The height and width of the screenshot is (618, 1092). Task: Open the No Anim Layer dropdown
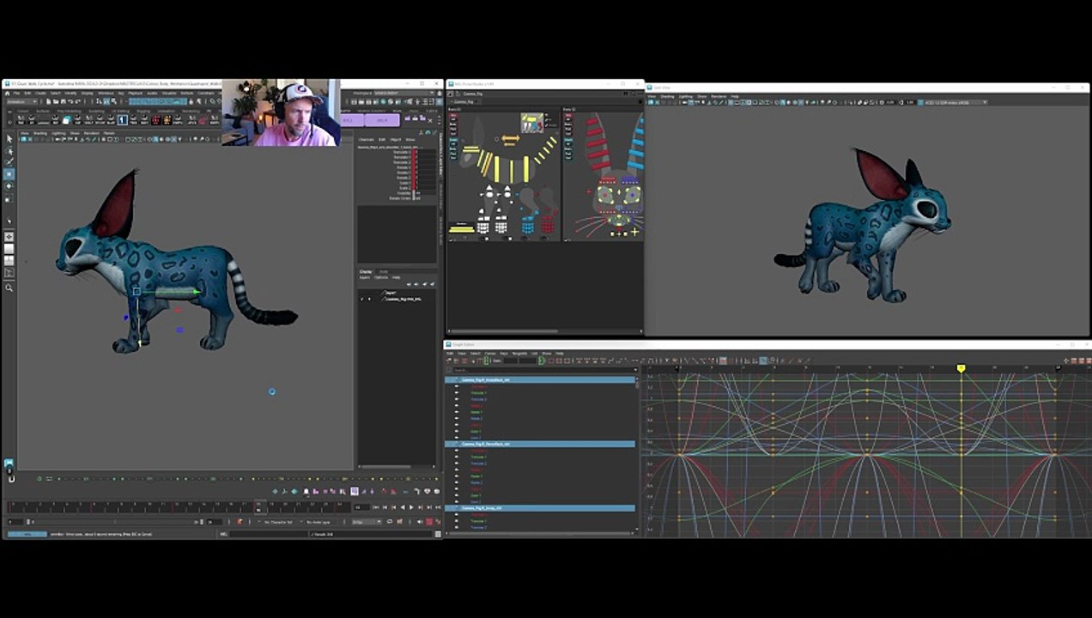tap(318, 522)
